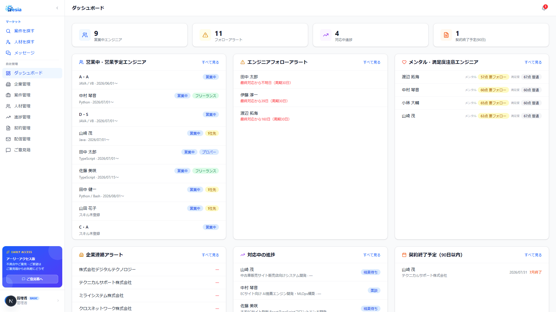This screenshot has height=312, width=556.
Task: Click the 案件管理 briefcase icon
Action: (8, 95)
